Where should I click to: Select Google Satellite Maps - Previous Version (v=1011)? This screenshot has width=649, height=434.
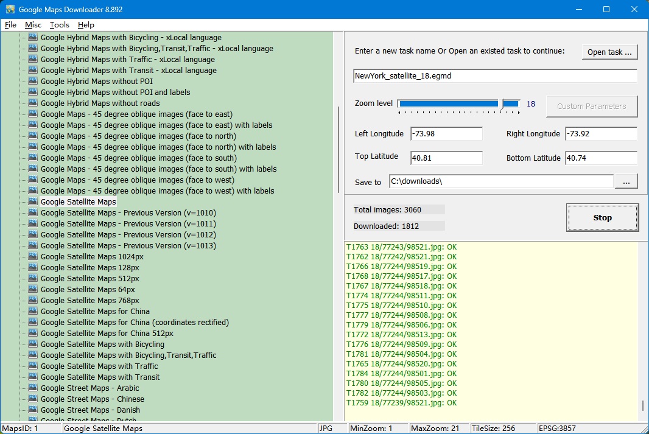click(128, 224)
